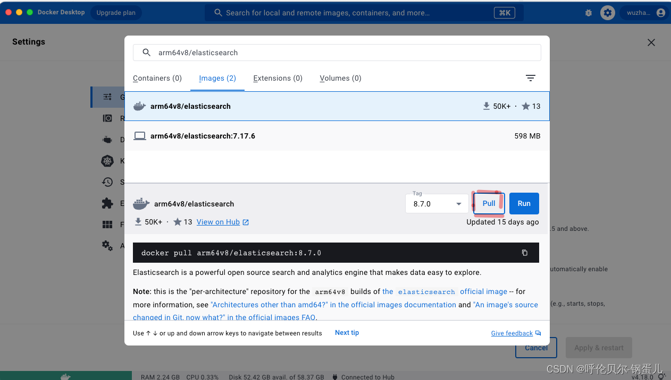Click the feedback speech icon
Viewport: 671px width, 380px height.
(x=538, y=333)
